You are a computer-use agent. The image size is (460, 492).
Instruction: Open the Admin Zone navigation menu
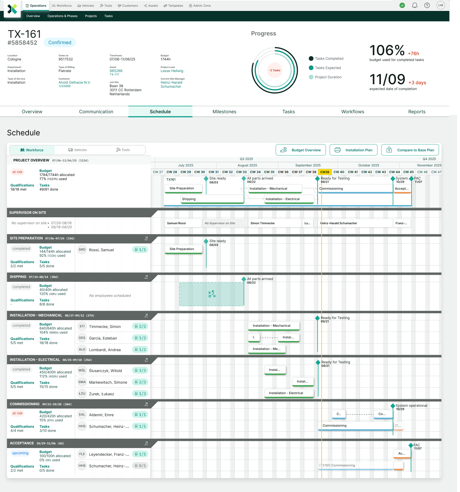tap(200, 6)
